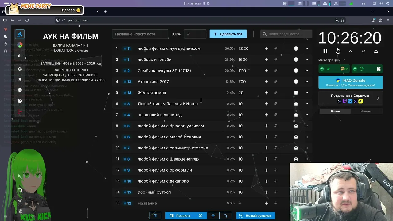Click lot 'любой фильм с милой Йовович'

[x=169, y=137]
